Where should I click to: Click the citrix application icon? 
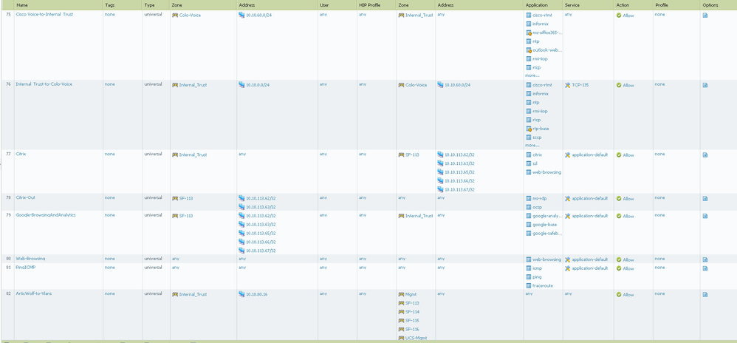(x=529, y=154)
